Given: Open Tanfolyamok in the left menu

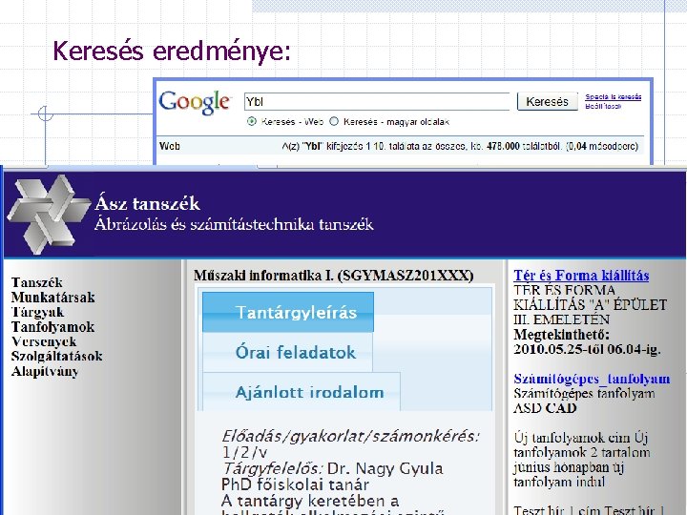Looking at the screenshot, I should pos(53,327).
